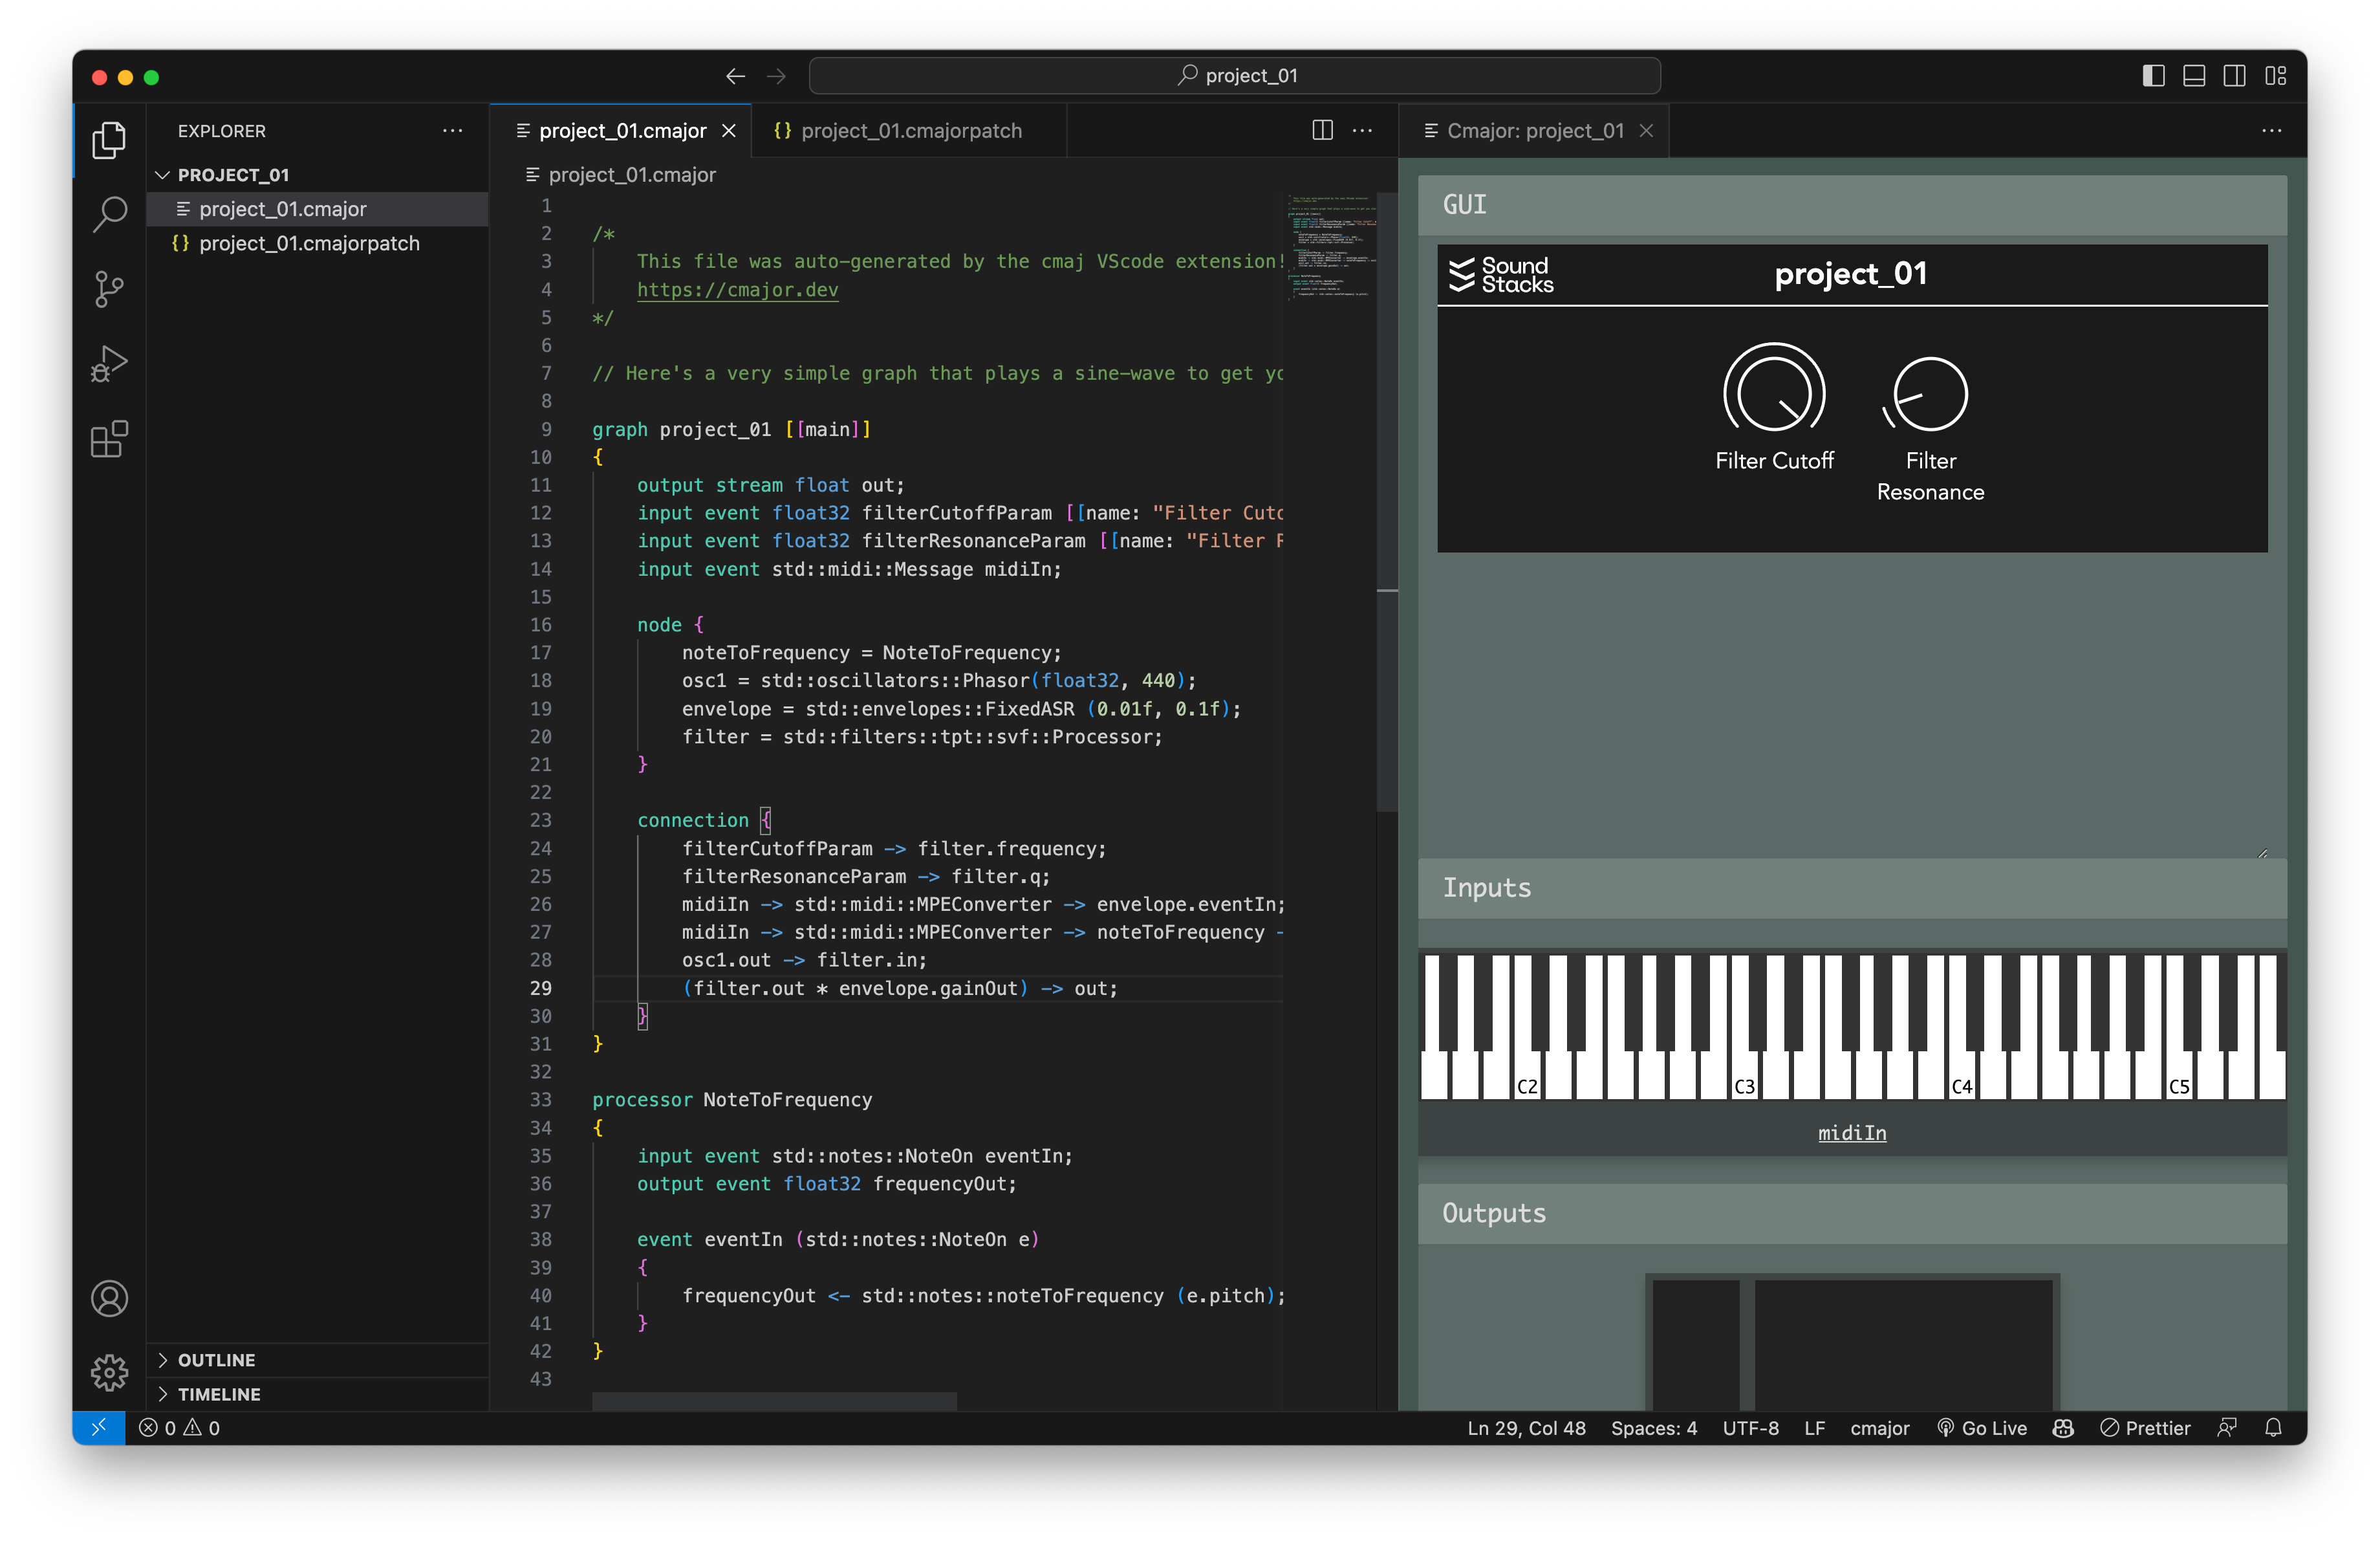Toggle the secondary side bar layout icon
This screenshot has height=1541, width=2380.
click(x=2234, y=76)
